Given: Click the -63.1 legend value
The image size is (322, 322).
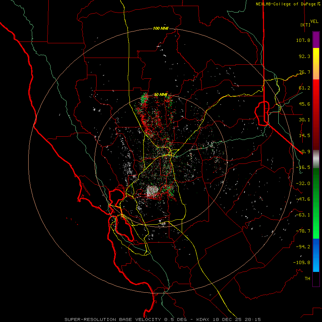Looking at the screenshot, I should click(303, 215).
